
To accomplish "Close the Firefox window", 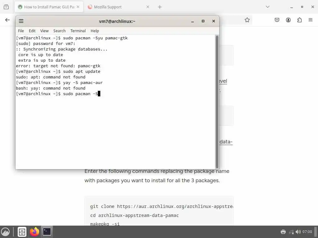I will coord(313,7).
